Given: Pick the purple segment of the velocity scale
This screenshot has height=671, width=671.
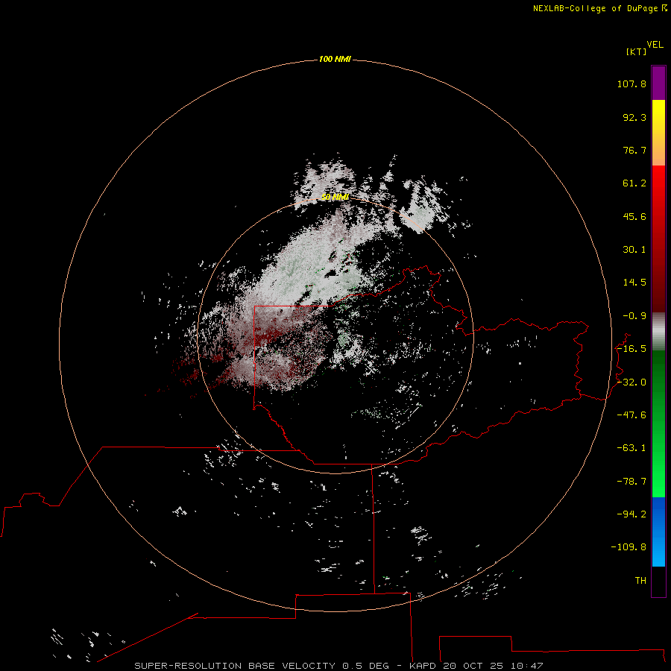Looking at the screenshot, I should tap(658, 83).
